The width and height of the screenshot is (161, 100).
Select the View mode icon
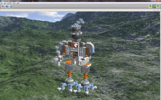154,6
